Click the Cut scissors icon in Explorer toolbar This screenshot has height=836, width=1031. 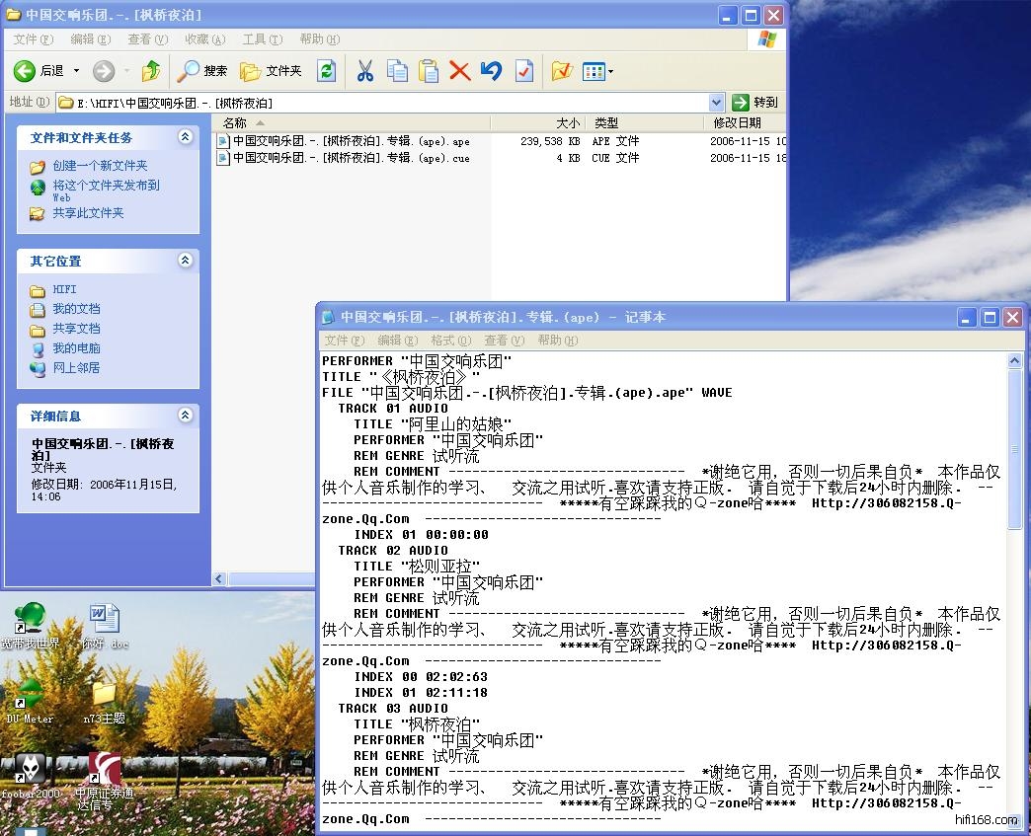click(x=365, y=71)
